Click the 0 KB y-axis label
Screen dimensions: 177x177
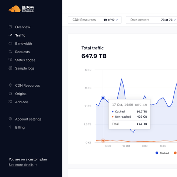(88, 143)
